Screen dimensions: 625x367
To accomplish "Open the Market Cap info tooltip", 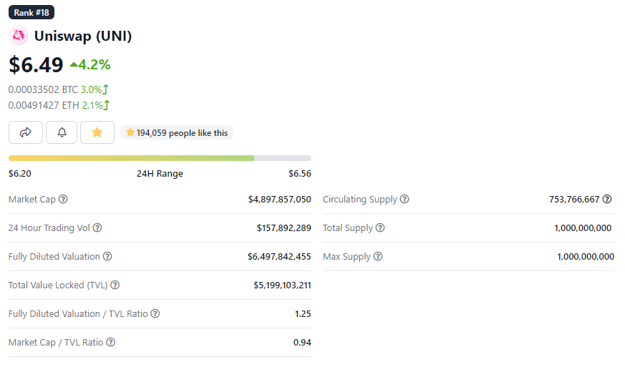I will 63,200.
